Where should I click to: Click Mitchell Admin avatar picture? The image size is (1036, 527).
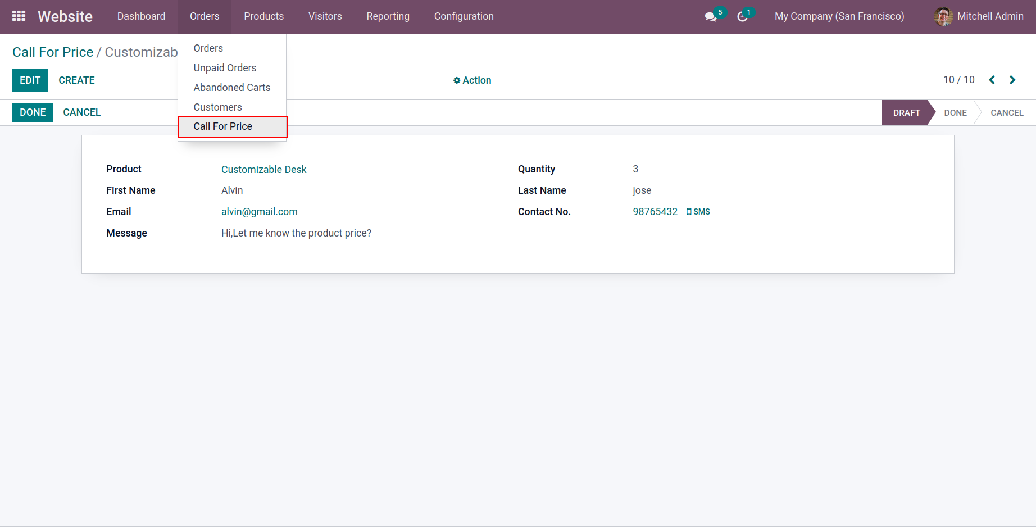[943, 16]
